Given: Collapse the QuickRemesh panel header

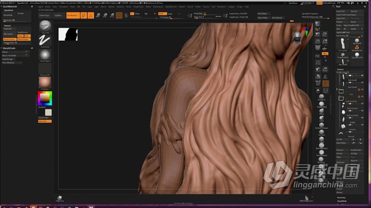Looking at the screenshot, I should tap(10, 6).
